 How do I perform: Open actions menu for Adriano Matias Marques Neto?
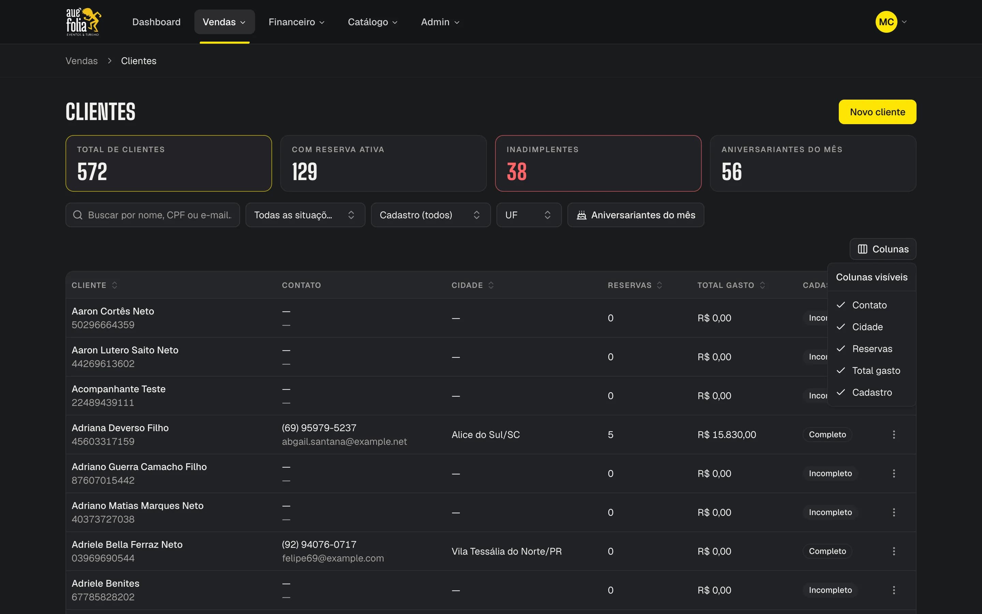click(x=894, y=512)
